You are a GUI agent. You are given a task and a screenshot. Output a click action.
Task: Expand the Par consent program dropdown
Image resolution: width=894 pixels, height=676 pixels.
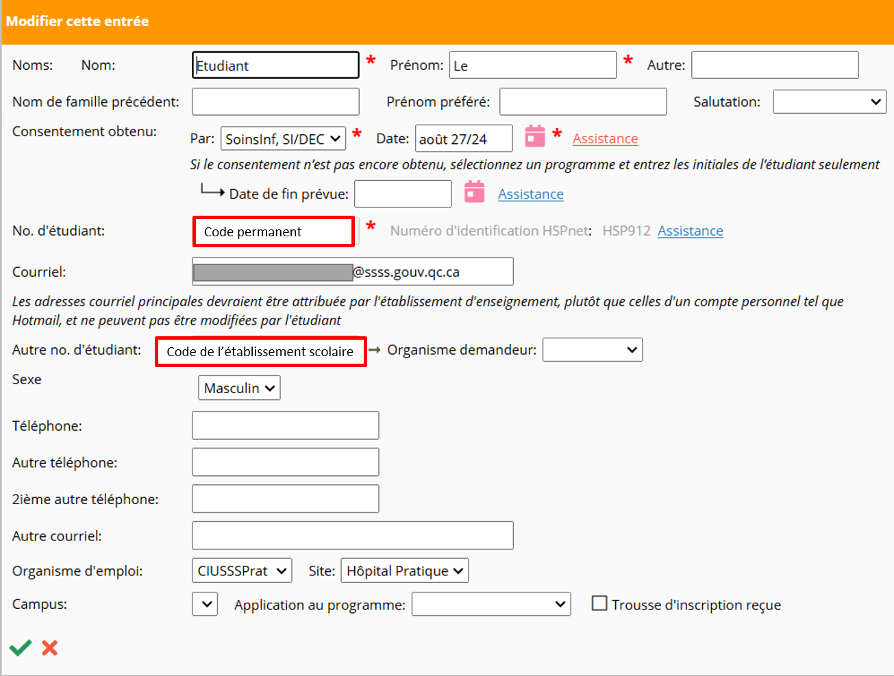click(283, 138)
